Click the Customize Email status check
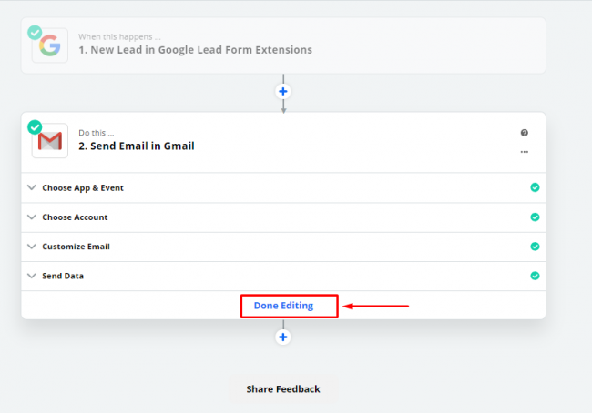 (x=535, y=247)
